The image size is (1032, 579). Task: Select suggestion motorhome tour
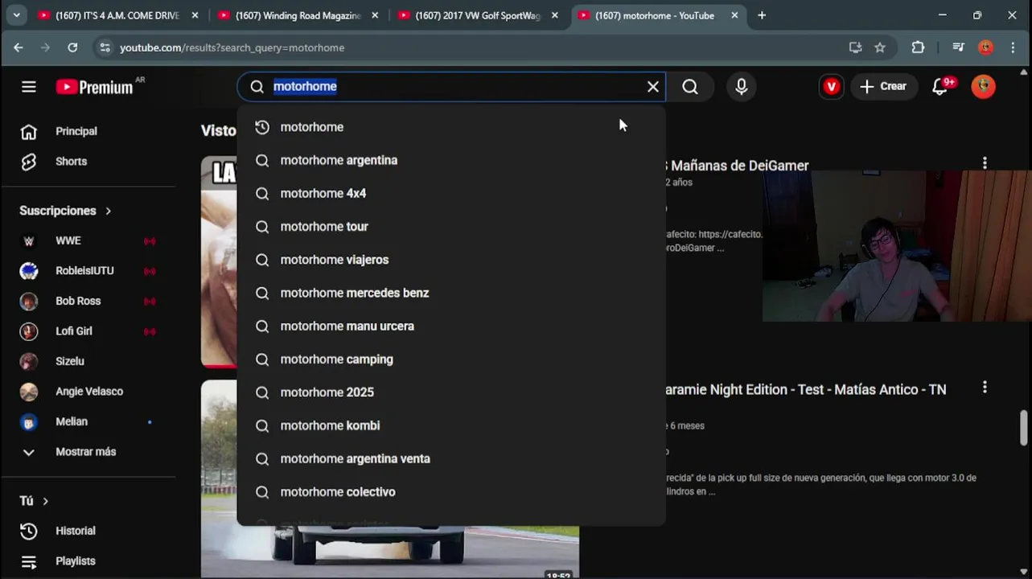pyautogui.click(x=451, y=227)
